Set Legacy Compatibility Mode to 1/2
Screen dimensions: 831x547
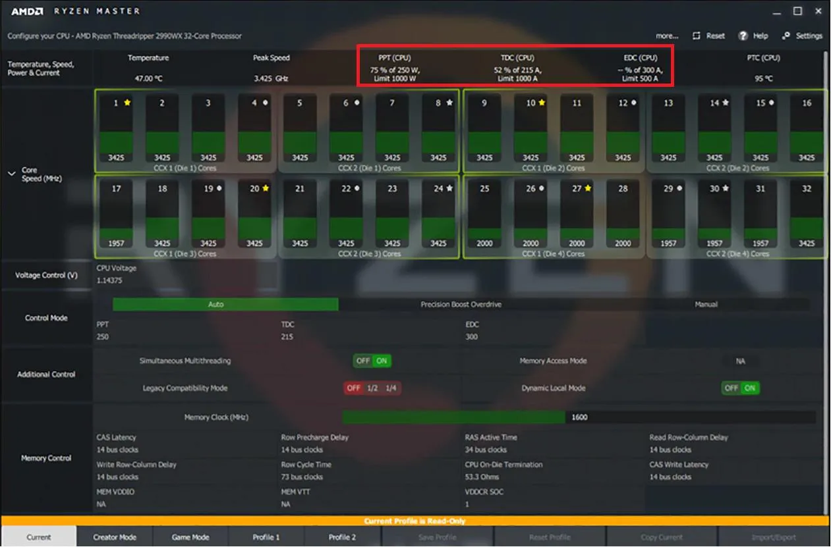(x=372, y=388)
